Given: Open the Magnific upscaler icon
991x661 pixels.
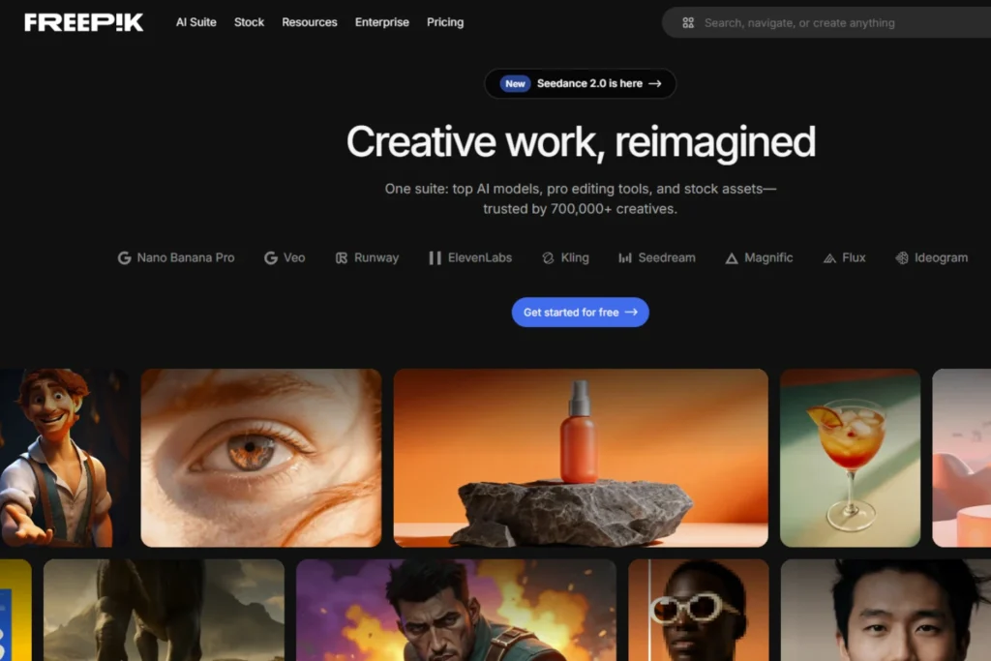Looking at the screenshot, I should [731, 257].
